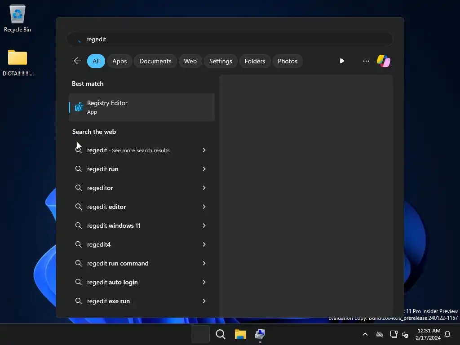Switch to the Documents filter
The height and width of the screenshot is (345, 460).
coord(155,61)
